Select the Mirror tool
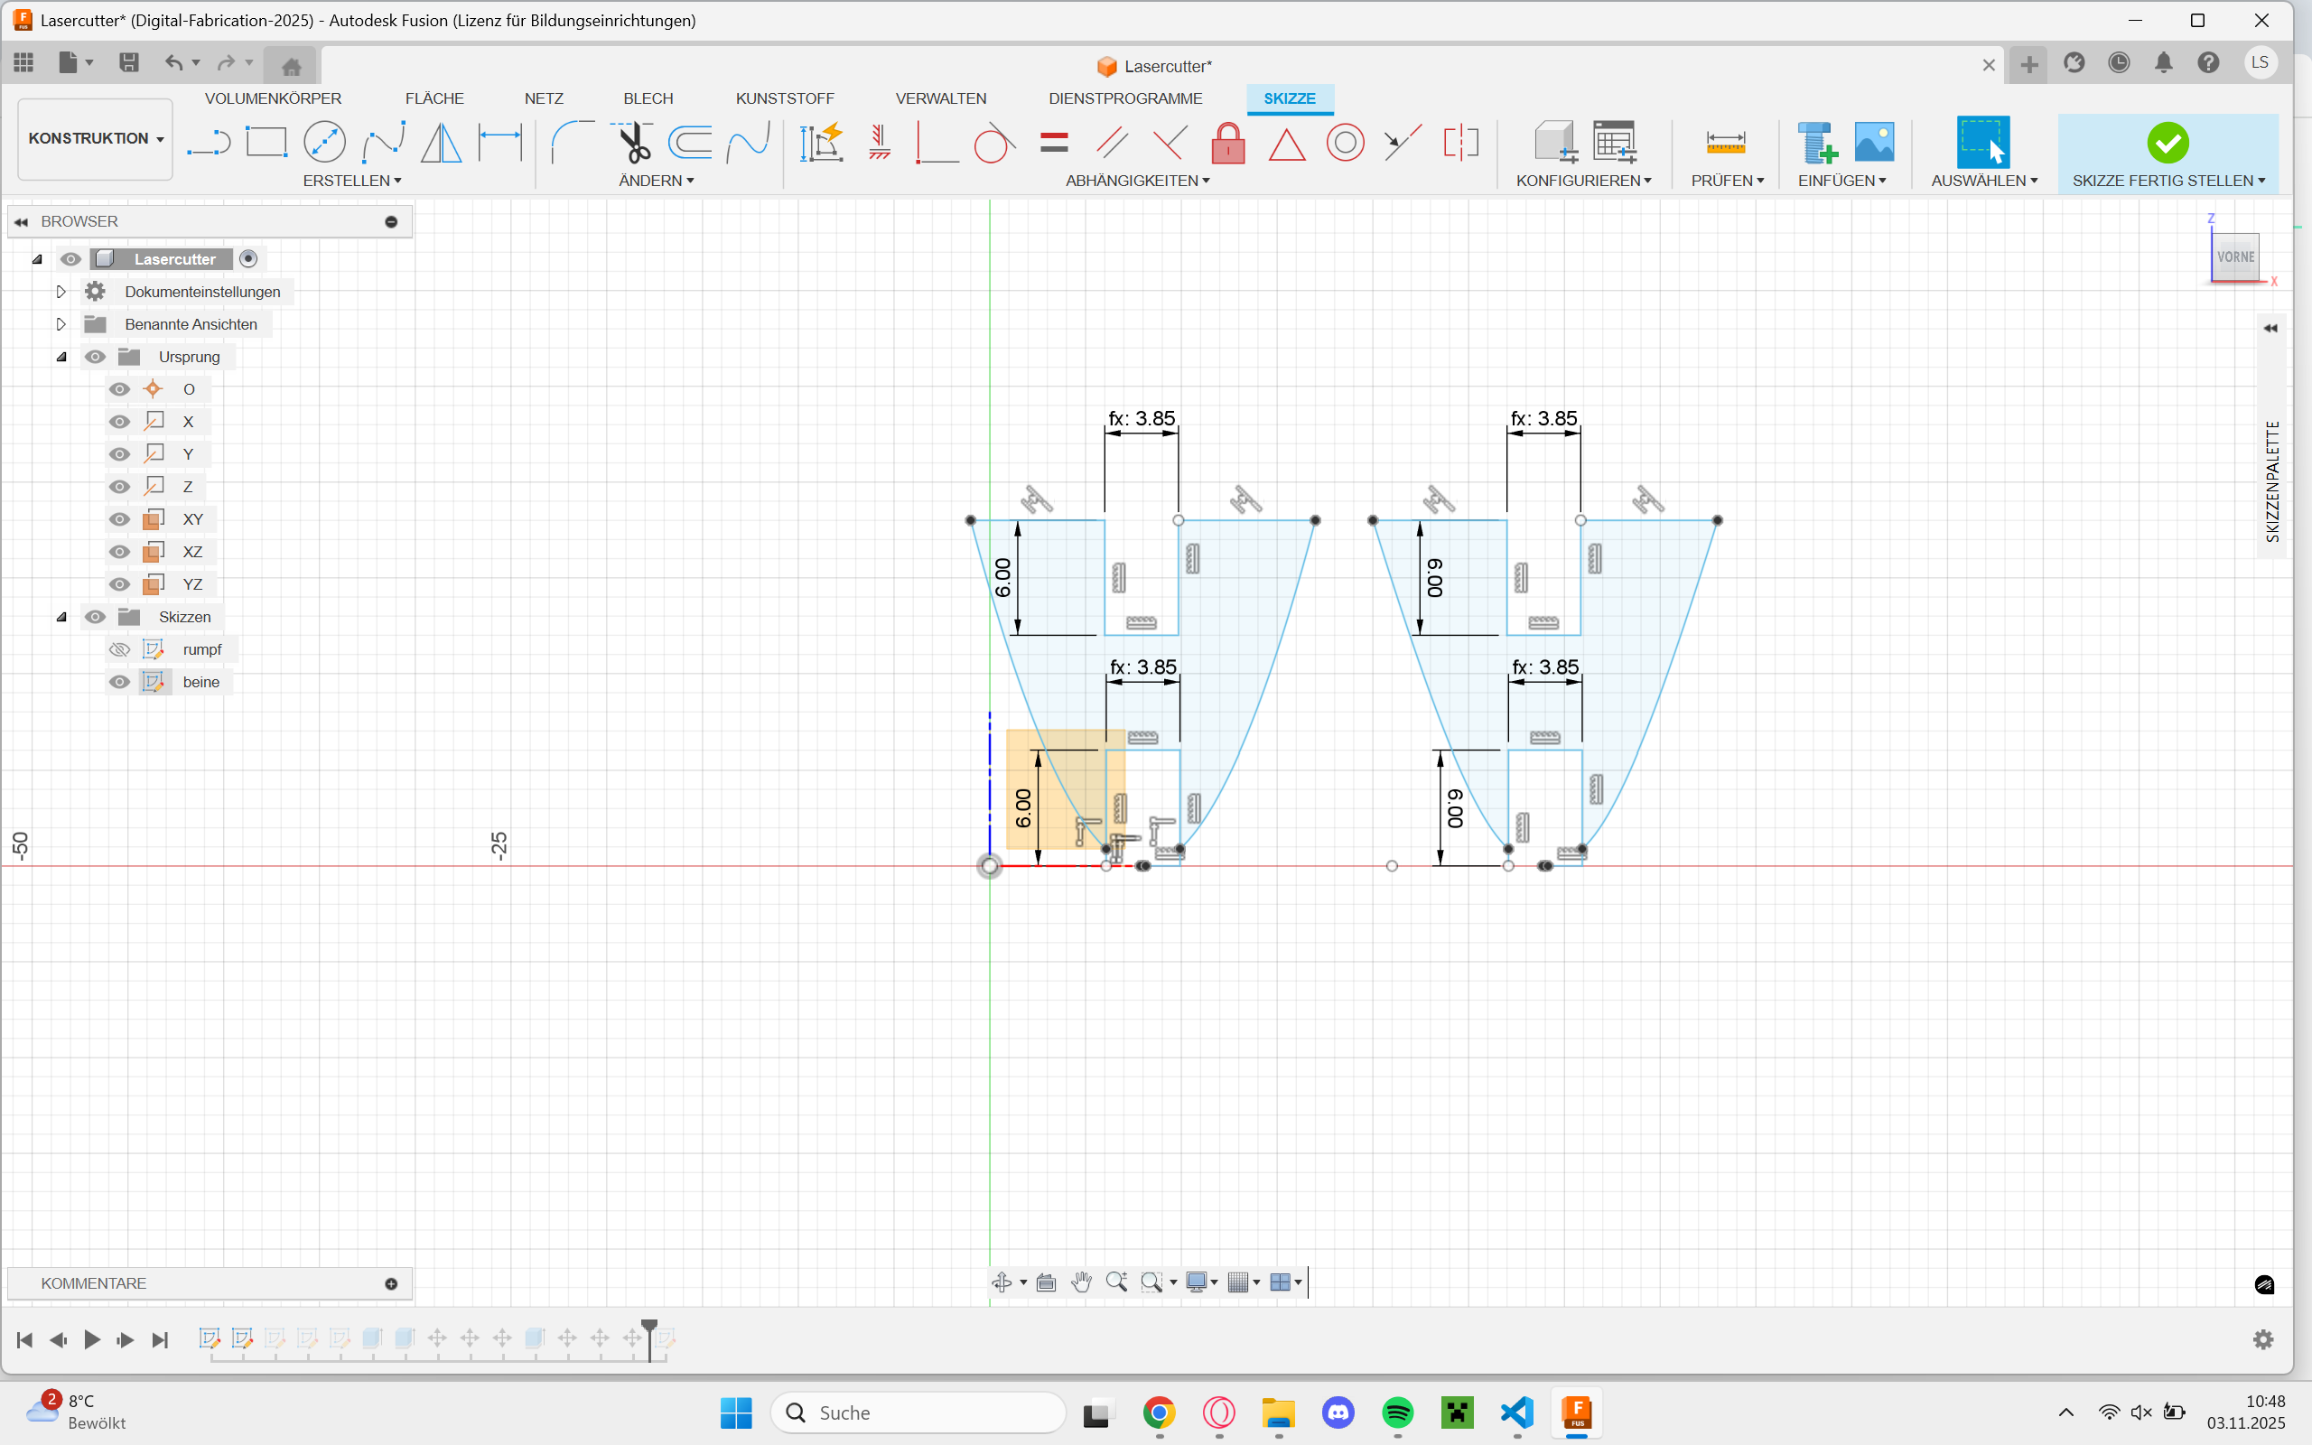This screenshot has height=1445, width=2312. tap(441, 143)
